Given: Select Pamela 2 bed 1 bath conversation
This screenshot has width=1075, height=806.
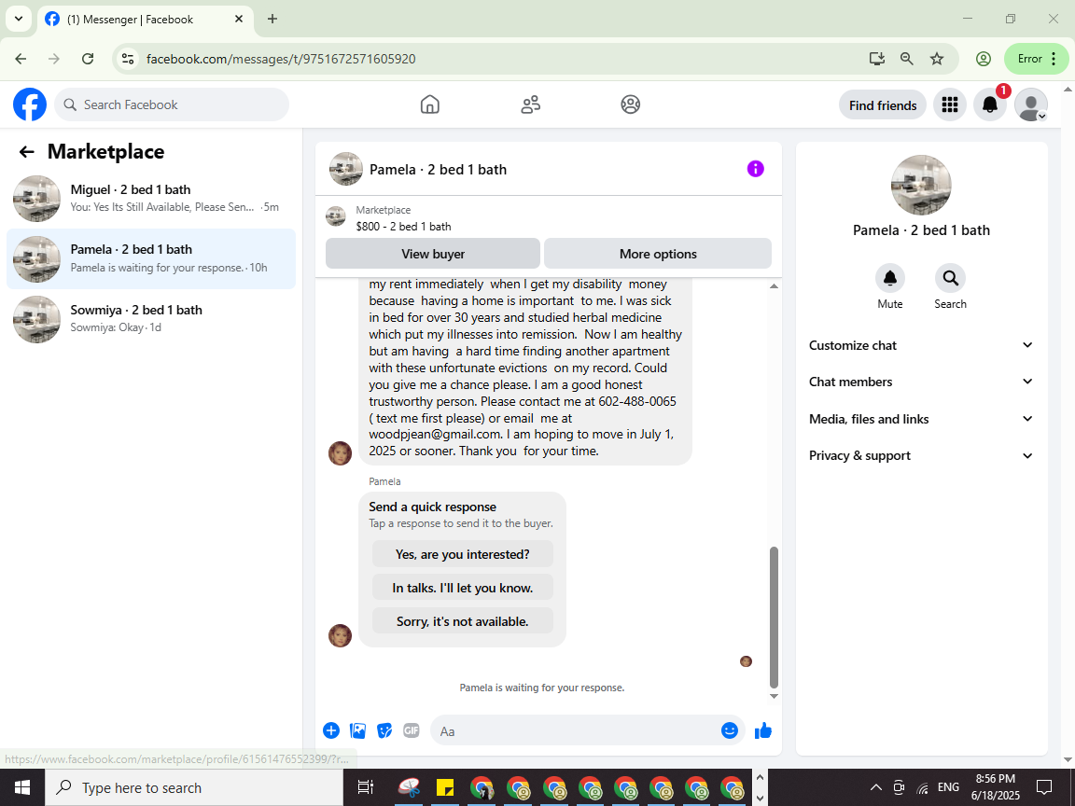Looking at the screenshot, I should pos(151,258).
